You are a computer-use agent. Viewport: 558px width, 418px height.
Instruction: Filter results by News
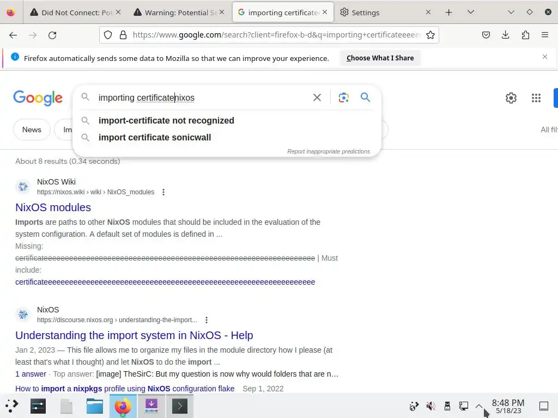32,130
